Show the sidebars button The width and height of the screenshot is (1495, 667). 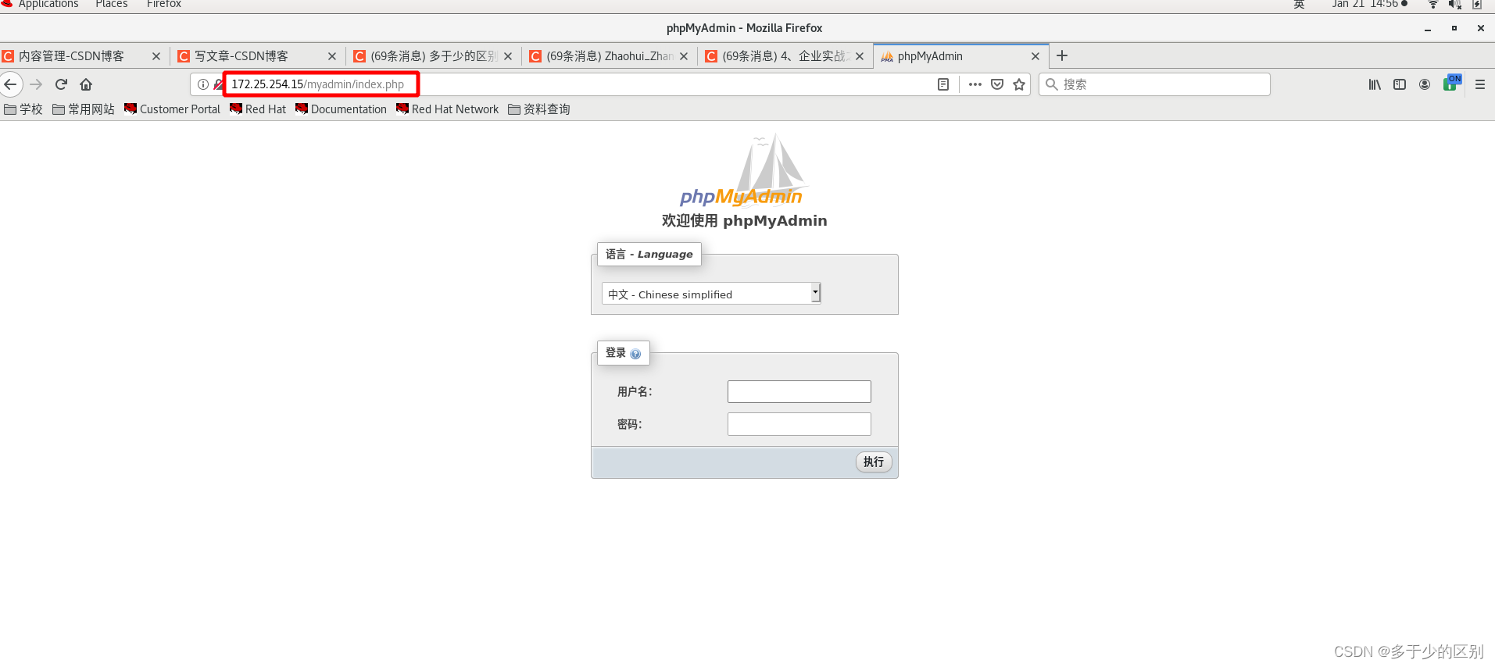pos(1400,84)
